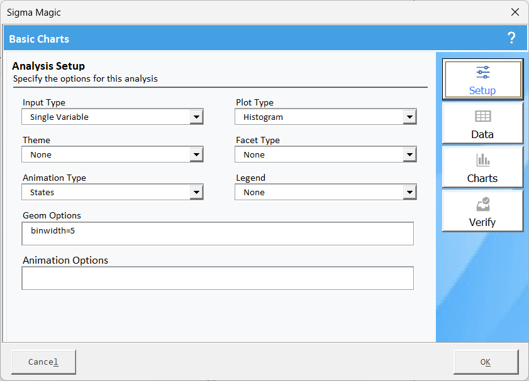Click the Cancel button

tap(43, 362)
